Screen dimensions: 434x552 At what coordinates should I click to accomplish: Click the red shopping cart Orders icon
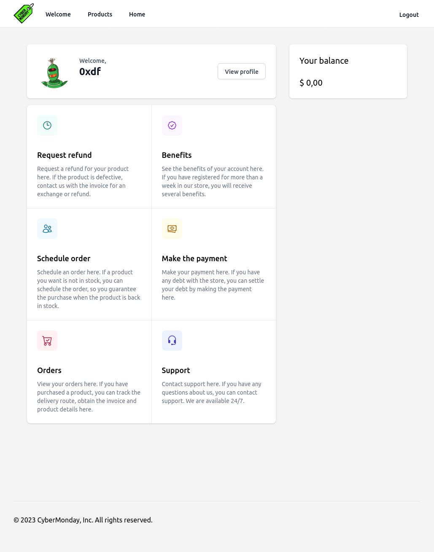pos(47,341)
